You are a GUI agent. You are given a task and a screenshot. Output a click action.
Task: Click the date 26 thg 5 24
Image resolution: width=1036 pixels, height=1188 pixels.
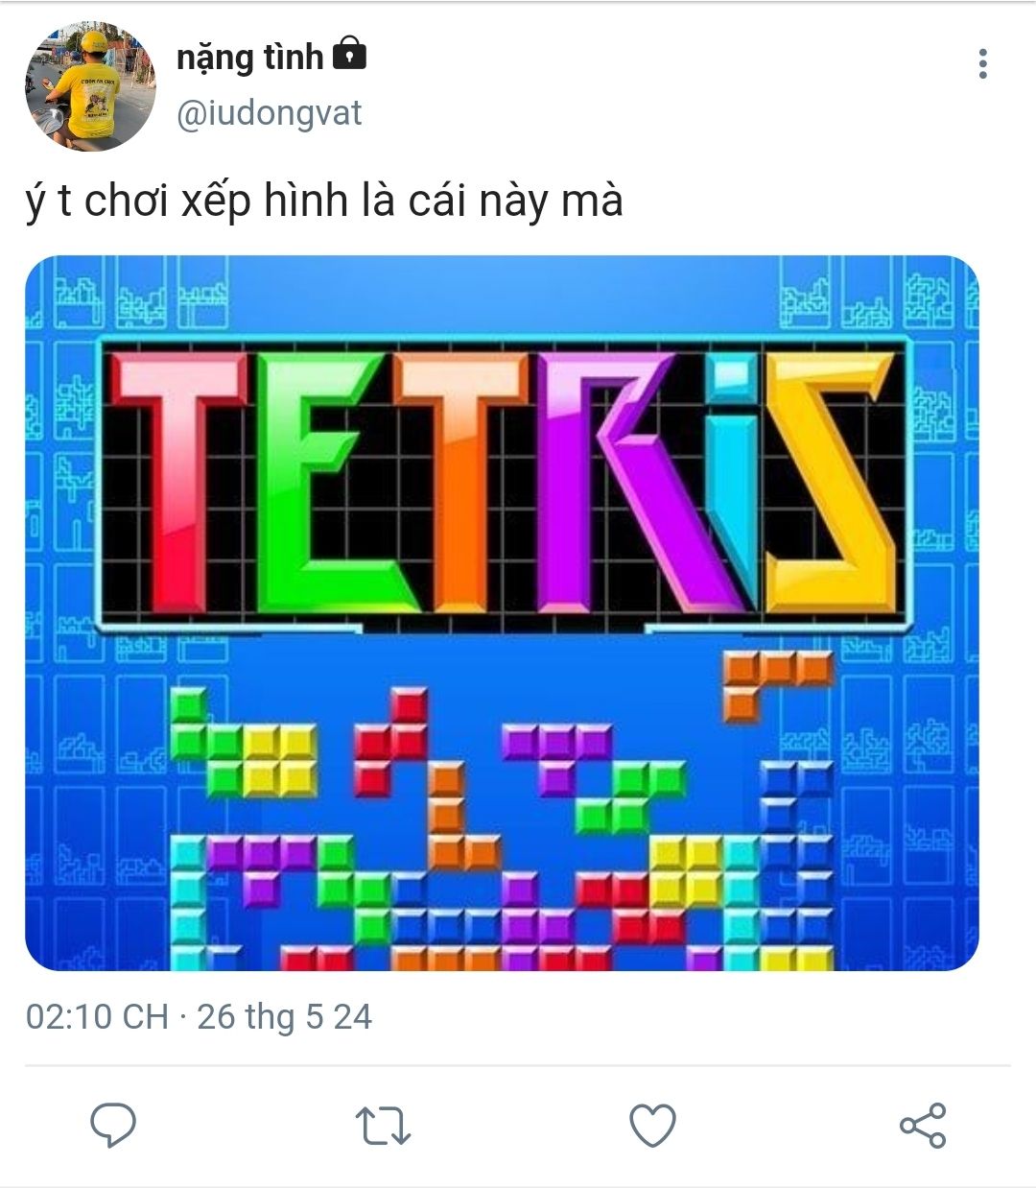(284, 1017)
